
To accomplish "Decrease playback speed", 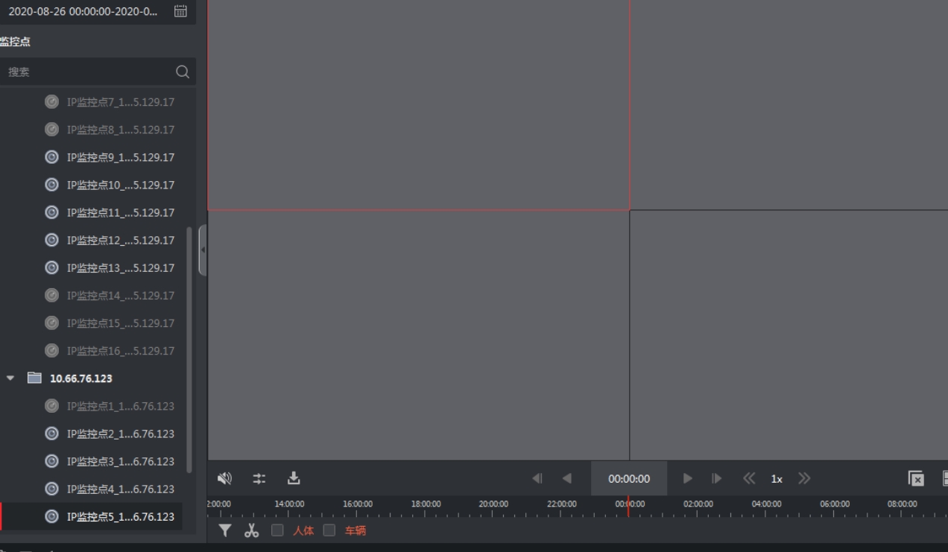I will [x=749, y=478].
